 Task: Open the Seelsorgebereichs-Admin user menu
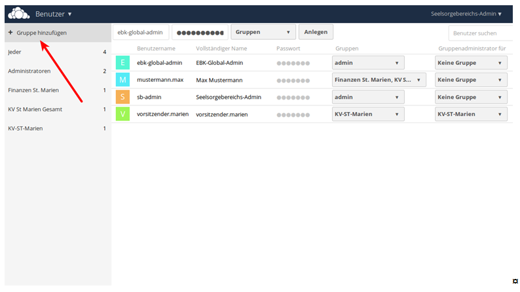[x=466, y=14]
